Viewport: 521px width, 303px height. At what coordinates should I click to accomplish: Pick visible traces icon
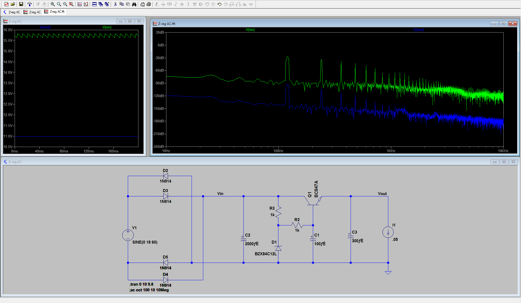[80, 4]
